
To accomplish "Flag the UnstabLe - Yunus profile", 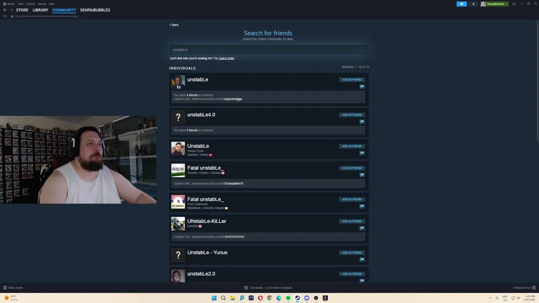I will click(x=362, y=259).
